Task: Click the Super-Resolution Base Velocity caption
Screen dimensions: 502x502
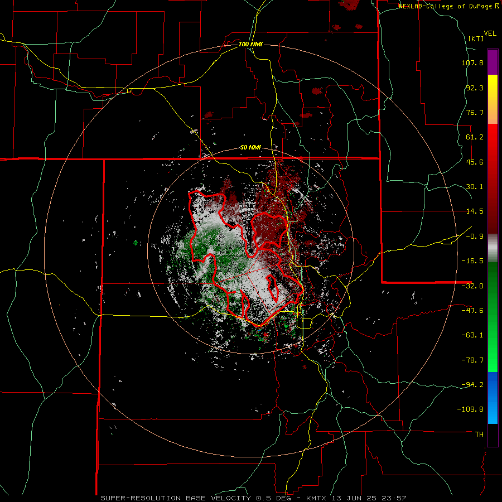Action: (x=254, y=498)
